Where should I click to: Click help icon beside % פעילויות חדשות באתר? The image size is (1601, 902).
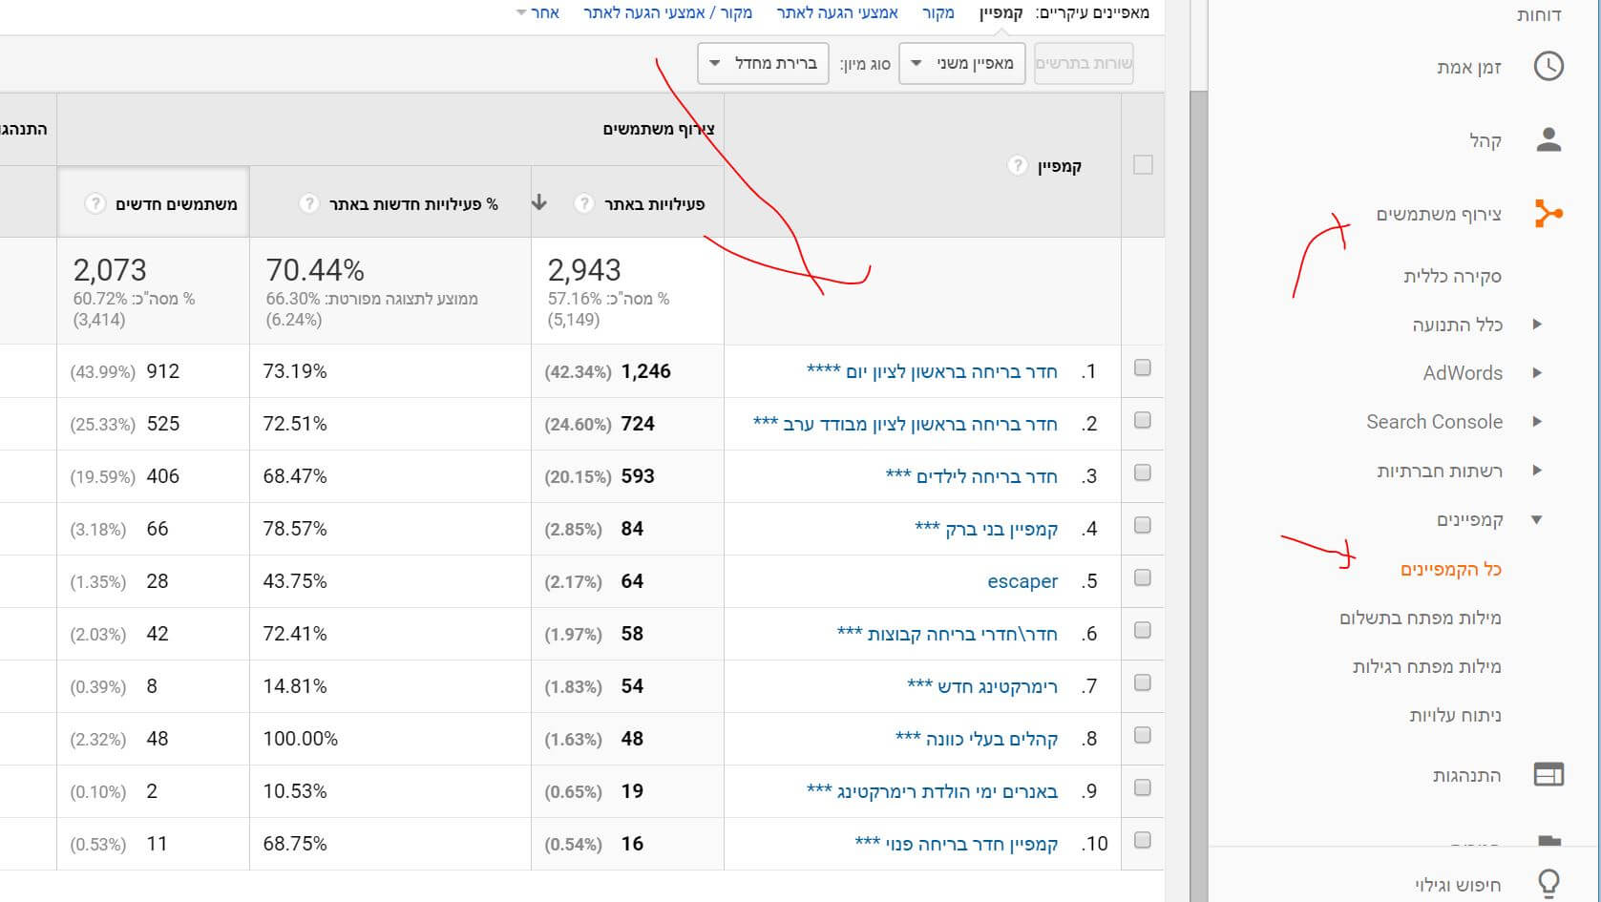(308, 203)
